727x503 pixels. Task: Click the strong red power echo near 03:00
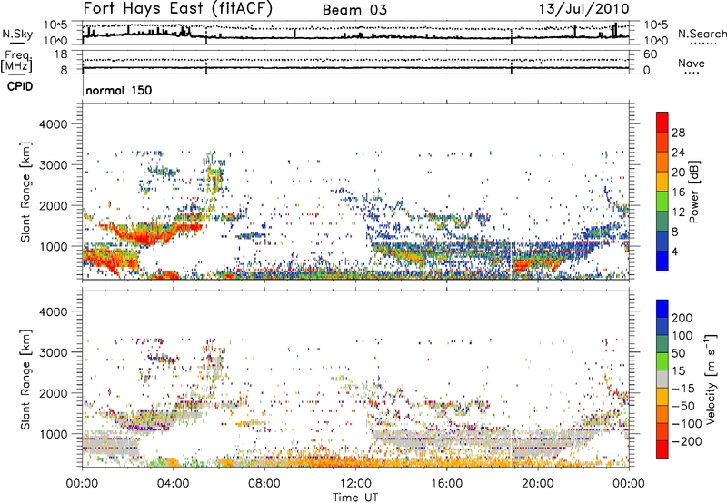coord(147,237)
